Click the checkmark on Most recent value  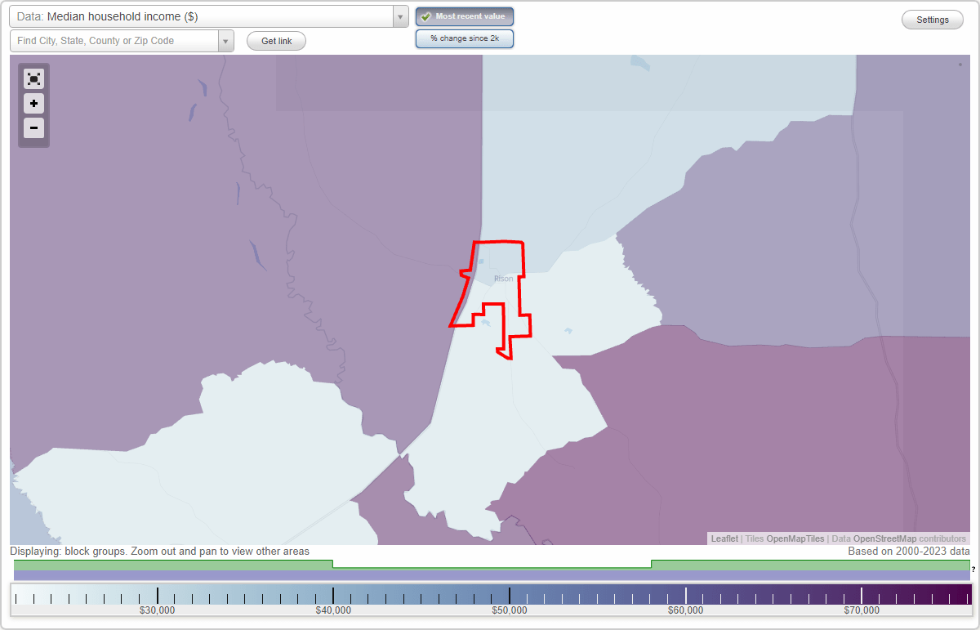click(x=425, y=16)
